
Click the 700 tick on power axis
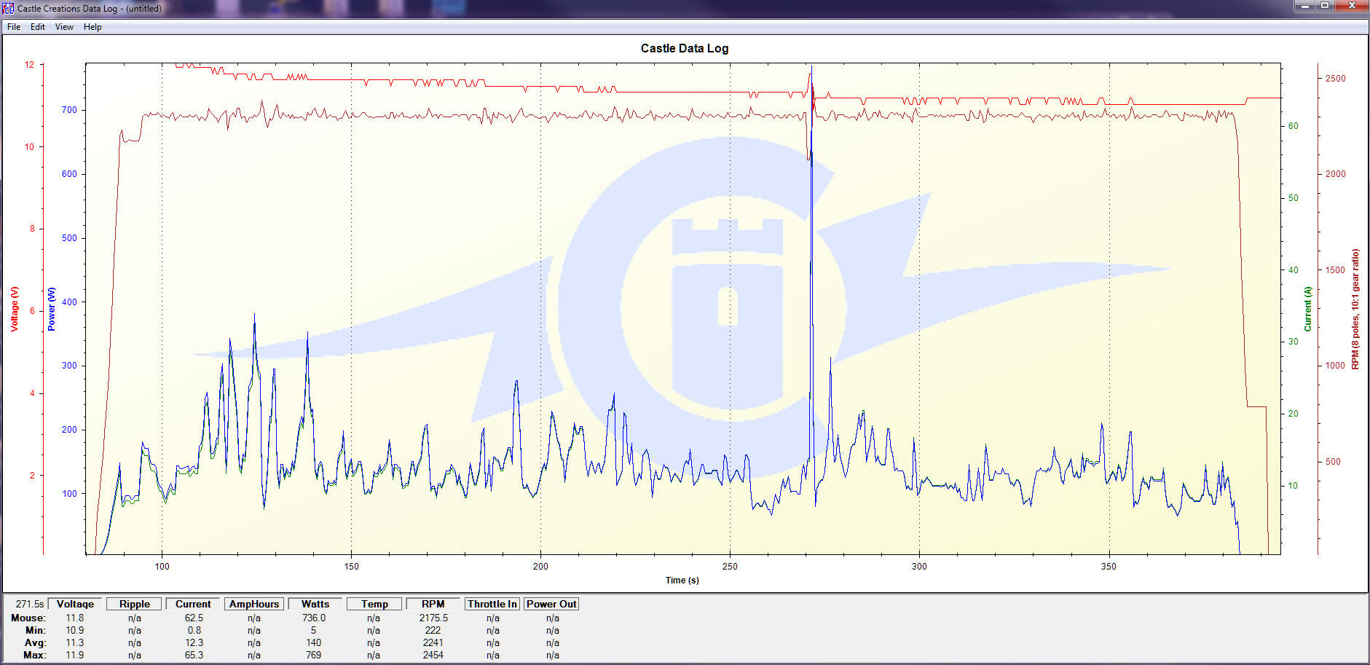[69, 110]
